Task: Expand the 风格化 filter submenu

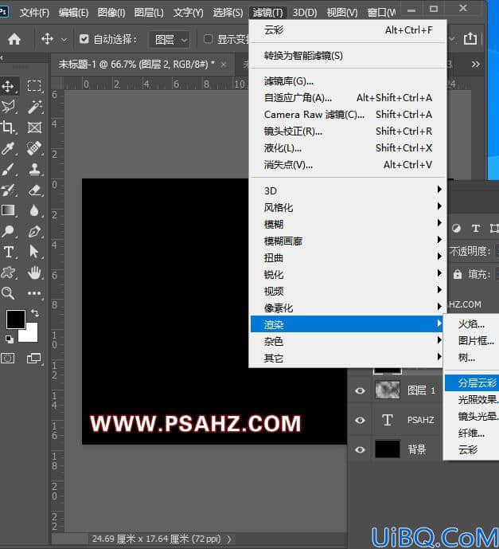Action: pyautogui.click(x=348, y=208)
